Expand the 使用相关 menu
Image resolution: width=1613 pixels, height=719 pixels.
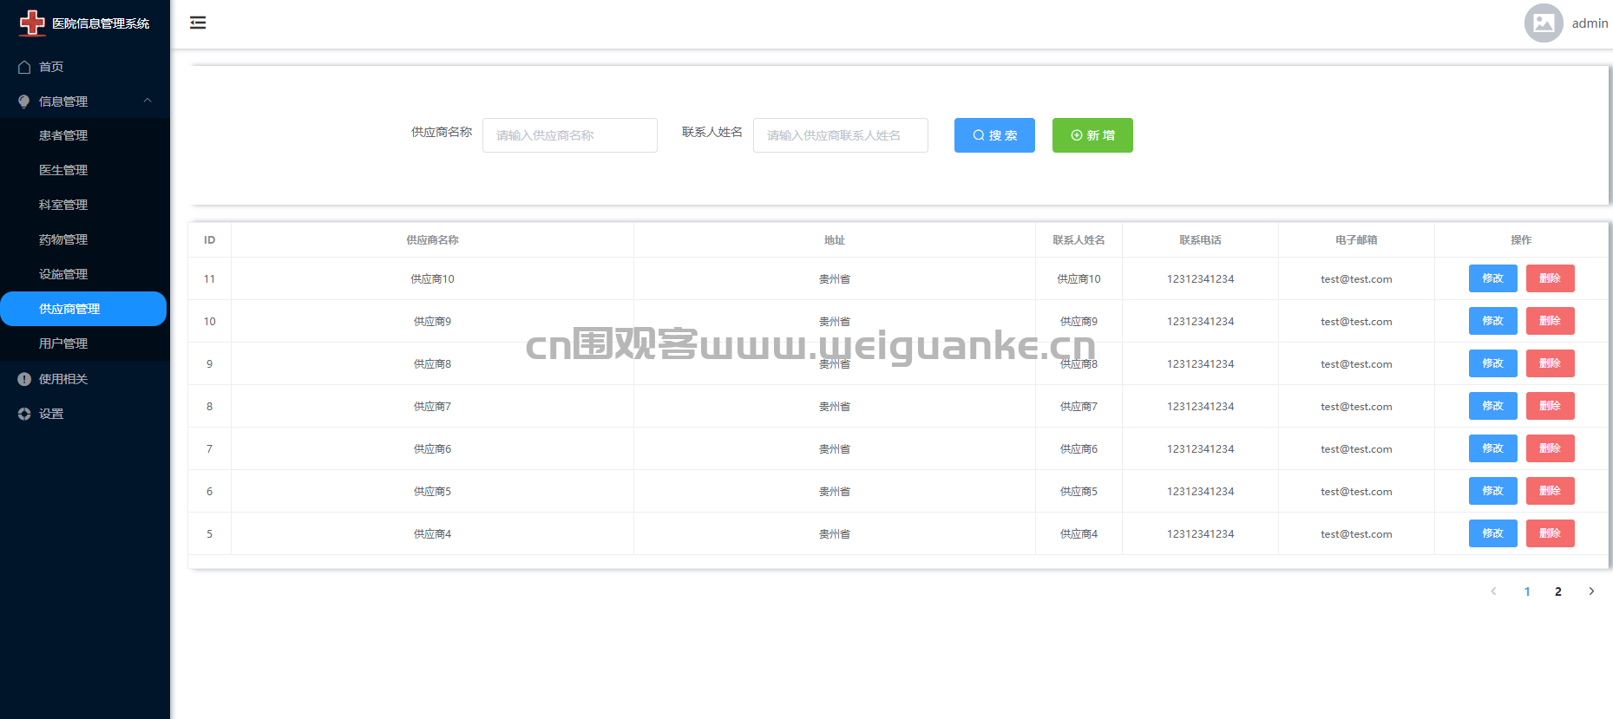(63, 379)
